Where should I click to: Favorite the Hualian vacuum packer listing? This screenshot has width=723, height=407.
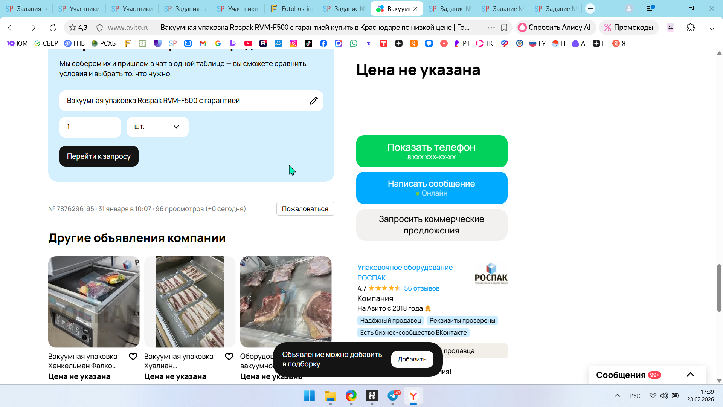[x=229, y=357]
